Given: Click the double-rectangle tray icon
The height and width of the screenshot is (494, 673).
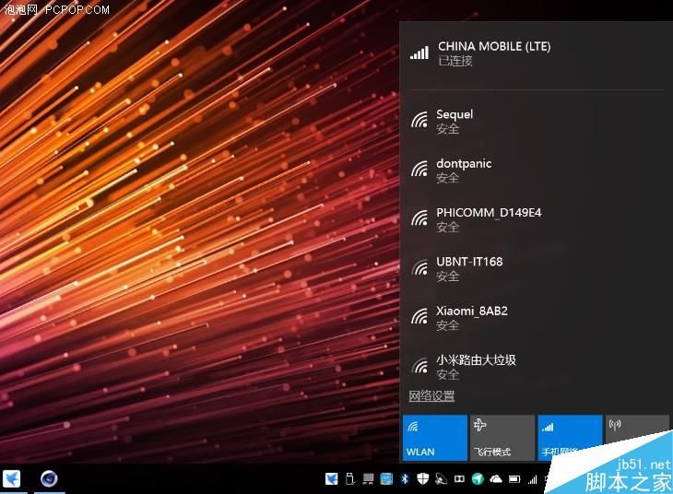Looking at the screenshot, I should (x=459, y=479).
